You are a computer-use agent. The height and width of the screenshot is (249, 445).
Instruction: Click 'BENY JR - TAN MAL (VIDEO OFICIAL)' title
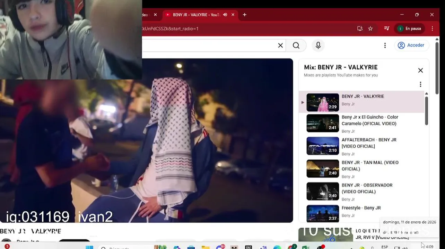[x=370, y=166]
